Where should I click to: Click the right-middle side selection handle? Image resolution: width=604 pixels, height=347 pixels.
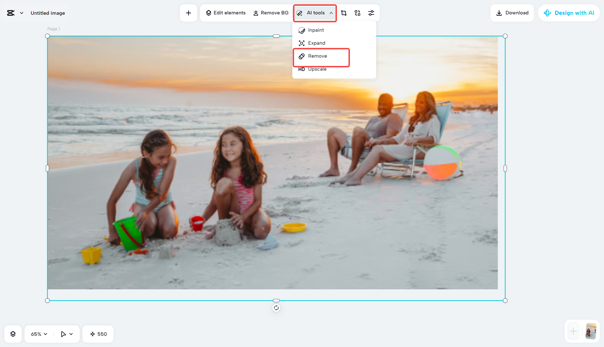[505, 168]
